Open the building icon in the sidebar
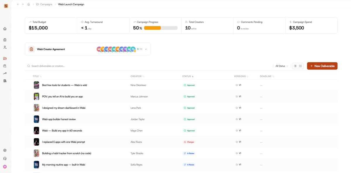This screenshot has width=351, height=173. pos(5,81)
